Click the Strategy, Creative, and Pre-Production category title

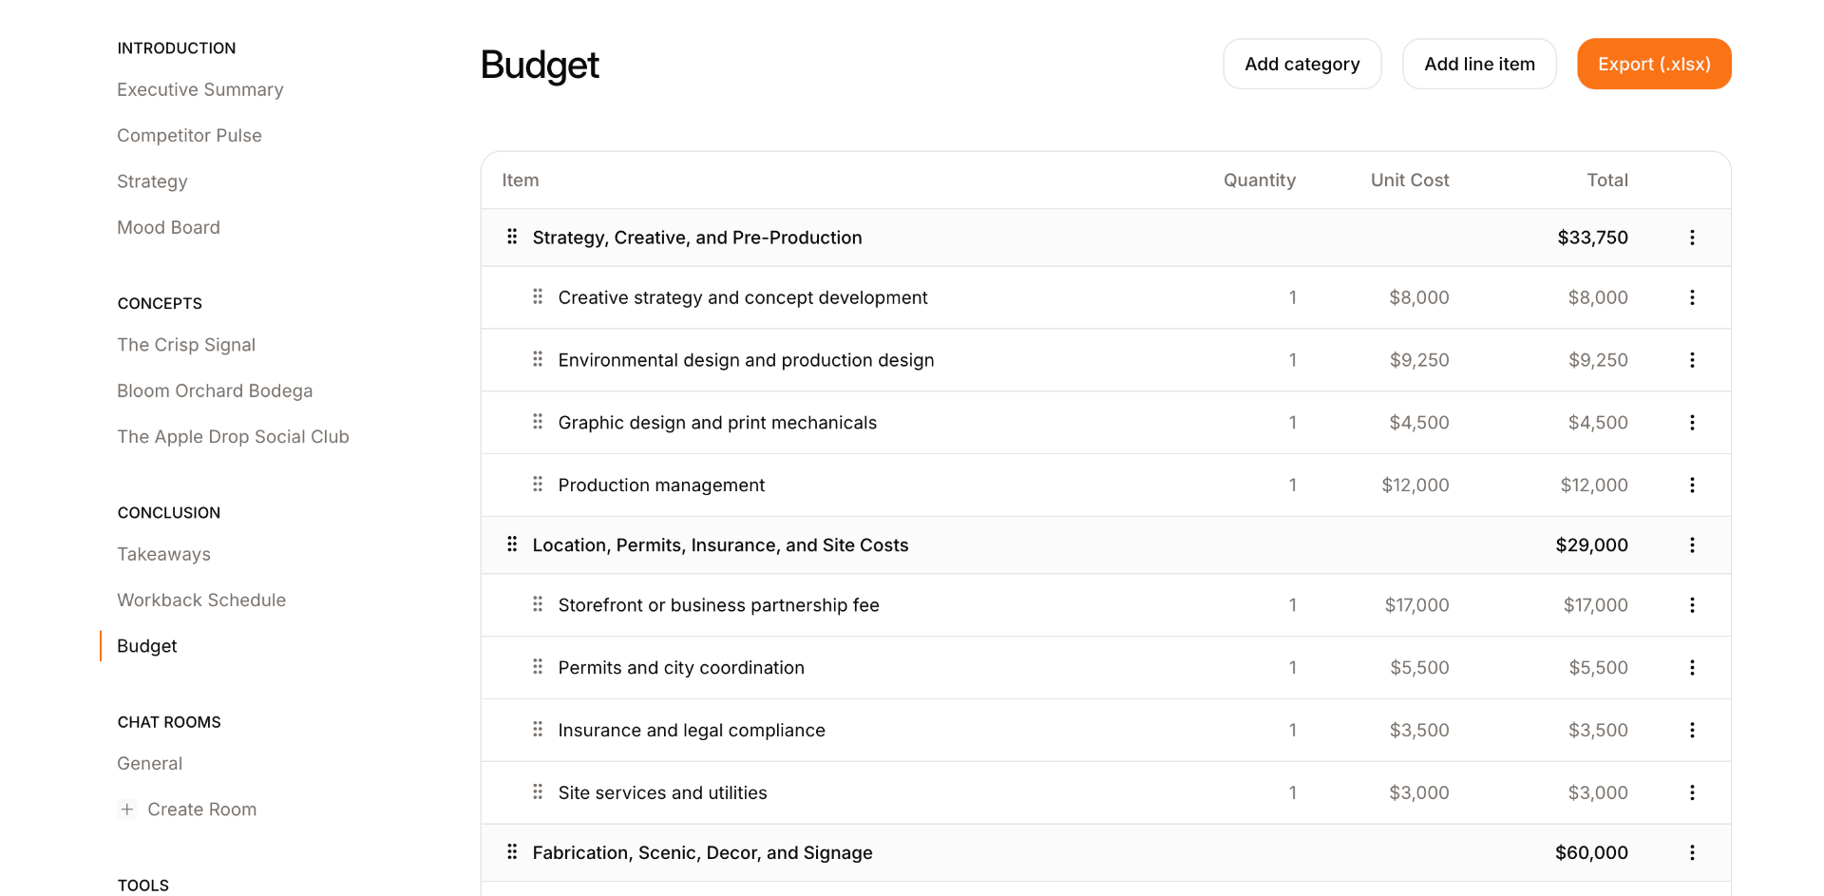point(697,238)
